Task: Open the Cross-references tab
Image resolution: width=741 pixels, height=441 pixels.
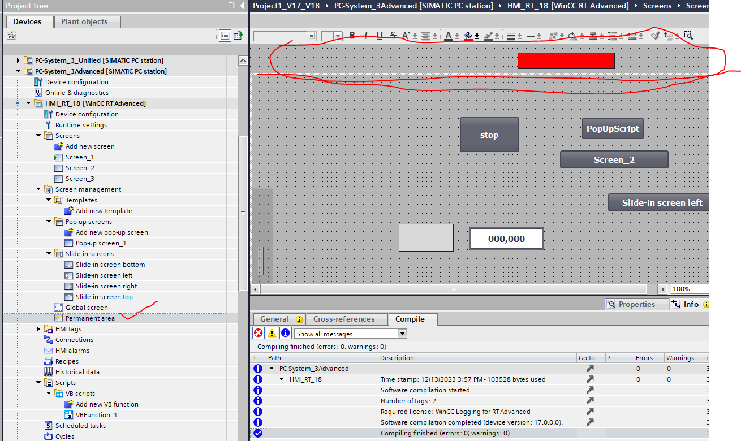Action: pyautogui.click(x=344, y=319)
